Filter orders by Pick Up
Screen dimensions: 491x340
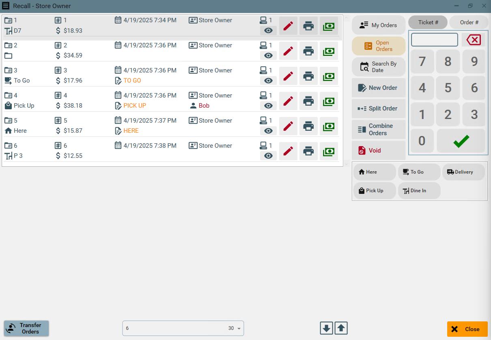[x=375, y=191]
